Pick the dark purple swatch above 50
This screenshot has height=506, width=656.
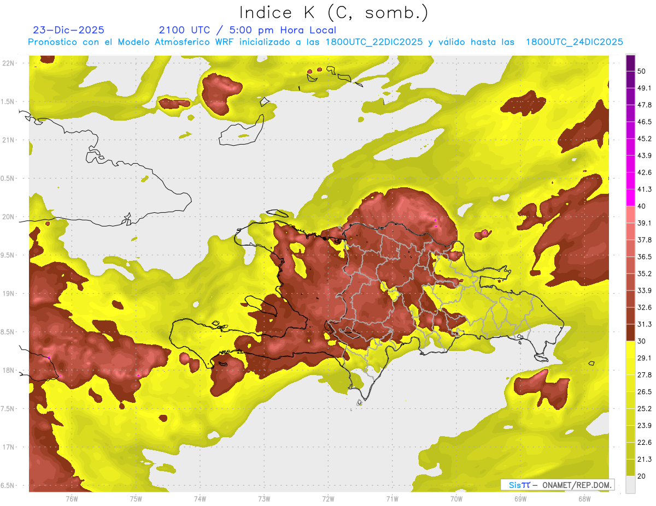(x=630, y=63)
